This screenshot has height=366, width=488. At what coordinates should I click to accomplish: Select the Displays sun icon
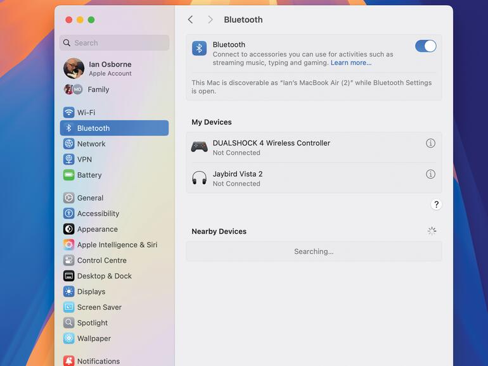[69, 292]
